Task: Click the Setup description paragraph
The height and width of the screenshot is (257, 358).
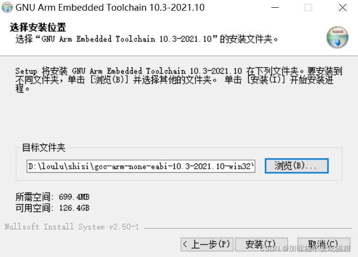Action: coord(179,80)
